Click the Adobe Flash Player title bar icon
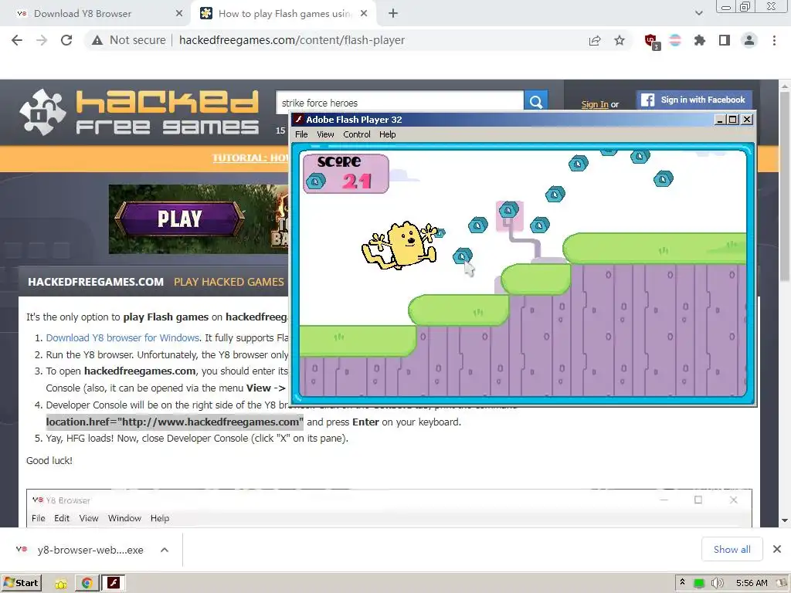 pyautogui.click(x=299, y=120)
